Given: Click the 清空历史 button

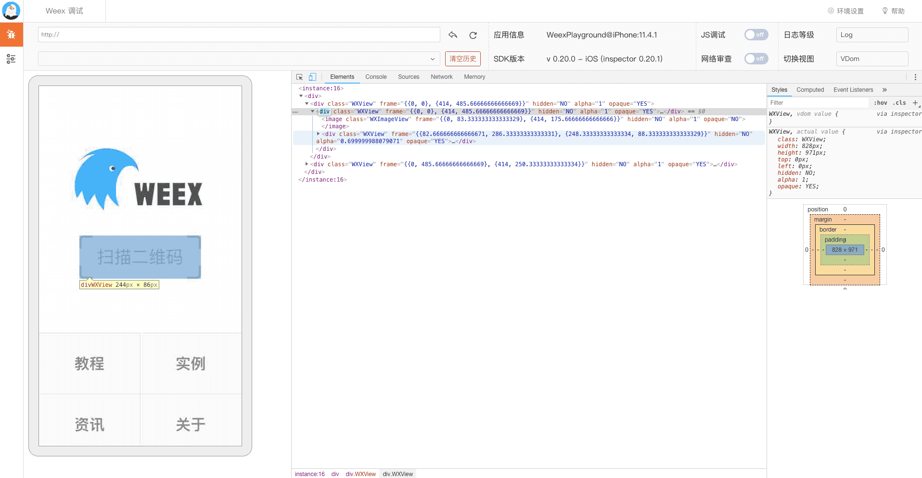Looking at the screenshot, I should (x=463, y=59).
